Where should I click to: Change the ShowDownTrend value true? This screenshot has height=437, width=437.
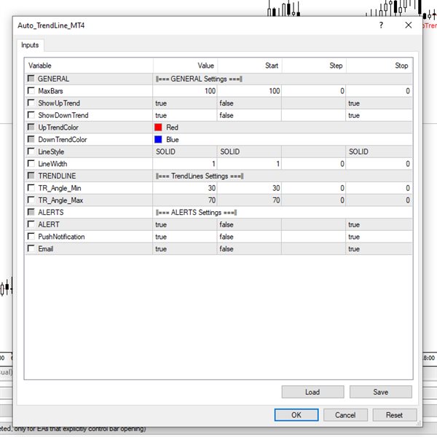tap(185, 115)
